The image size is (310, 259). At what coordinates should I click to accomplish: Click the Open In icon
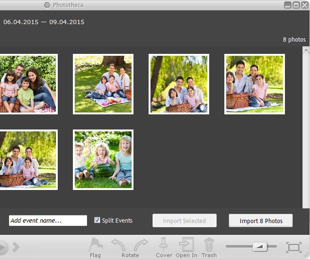[x=186, y=244]
